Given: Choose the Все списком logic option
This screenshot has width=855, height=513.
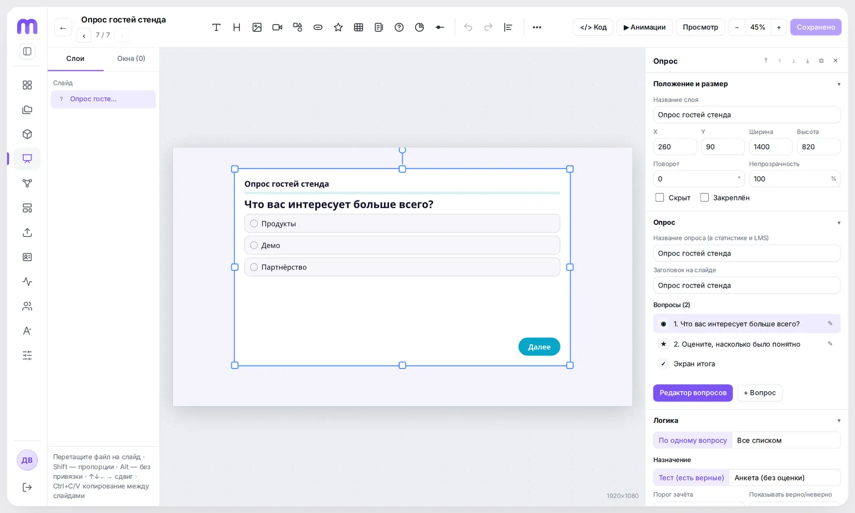Looking at the screenshot, I should pyautogui.click(x=759, y=440).
